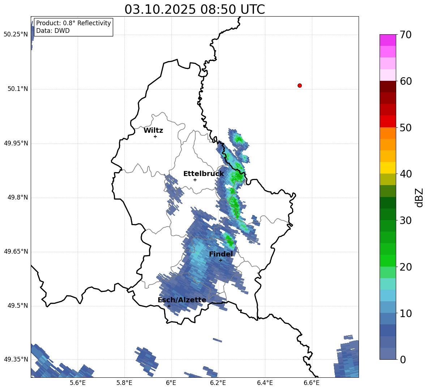Click the red radar site dot

300,86
